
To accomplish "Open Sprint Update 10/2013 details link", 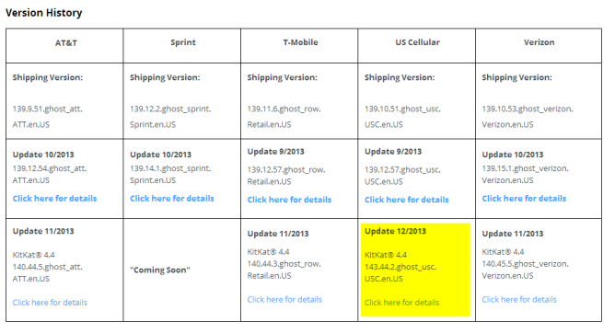I will (x=172, y=199).
